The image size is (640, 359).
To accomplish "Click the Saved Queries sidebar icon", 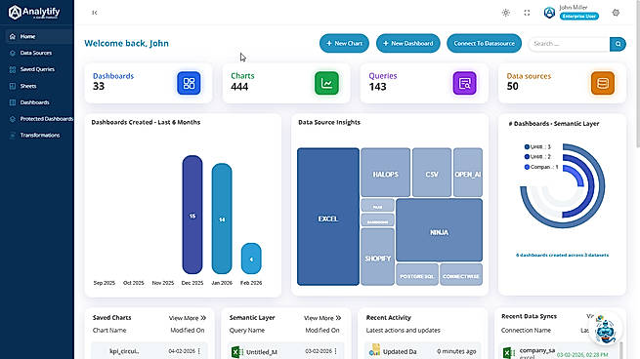I will 13,69.
